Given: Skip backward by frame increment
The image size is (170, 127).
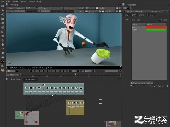Looking at the screenshot, I should (x=69, y=71).
